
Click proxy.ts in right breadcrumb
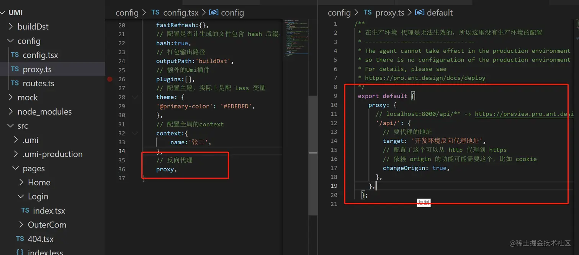pyautogui.click(x=390, y=13)
